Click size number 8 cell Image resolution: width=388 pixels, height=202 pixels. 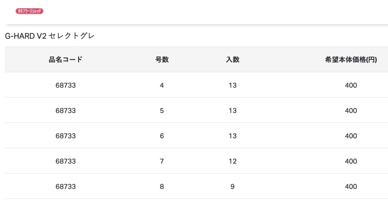click(162, 187)
